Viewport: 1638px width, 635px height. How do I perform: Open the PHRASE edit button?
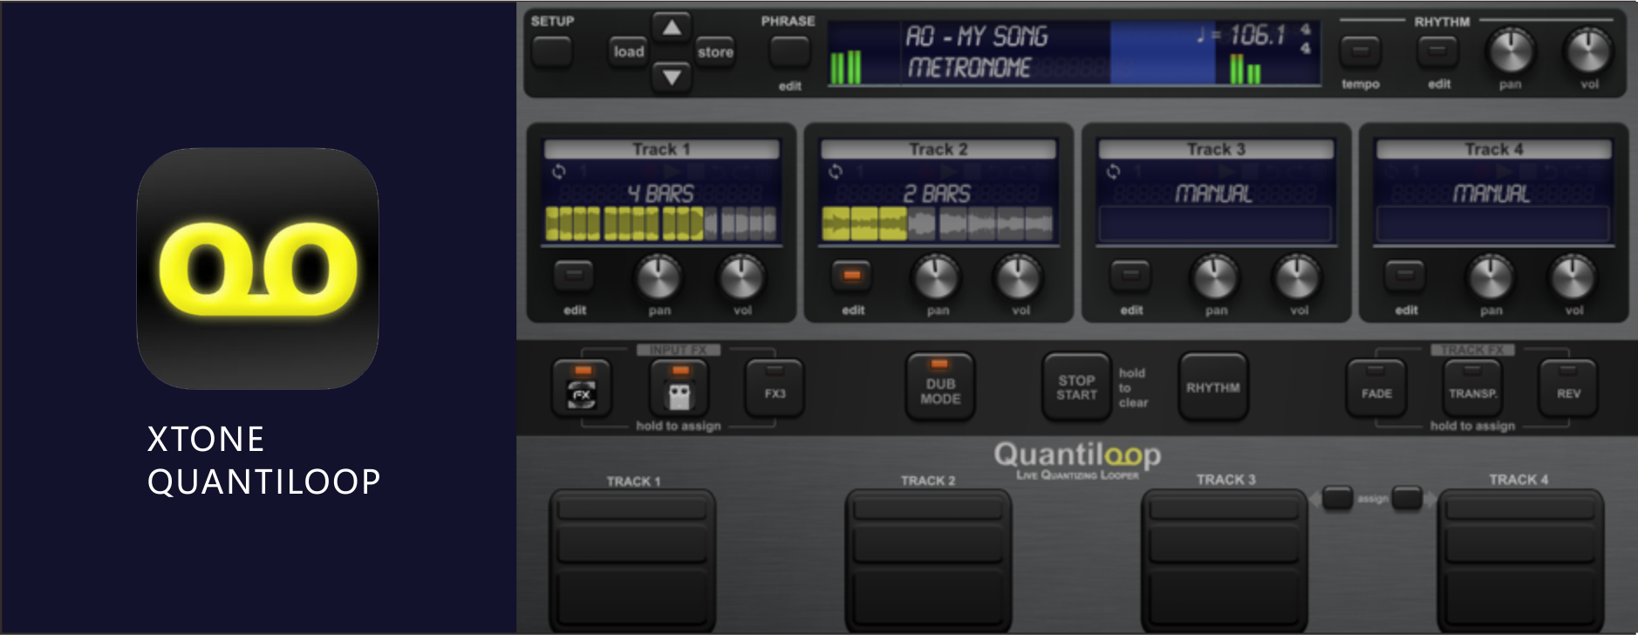click(x=789, y=51)
